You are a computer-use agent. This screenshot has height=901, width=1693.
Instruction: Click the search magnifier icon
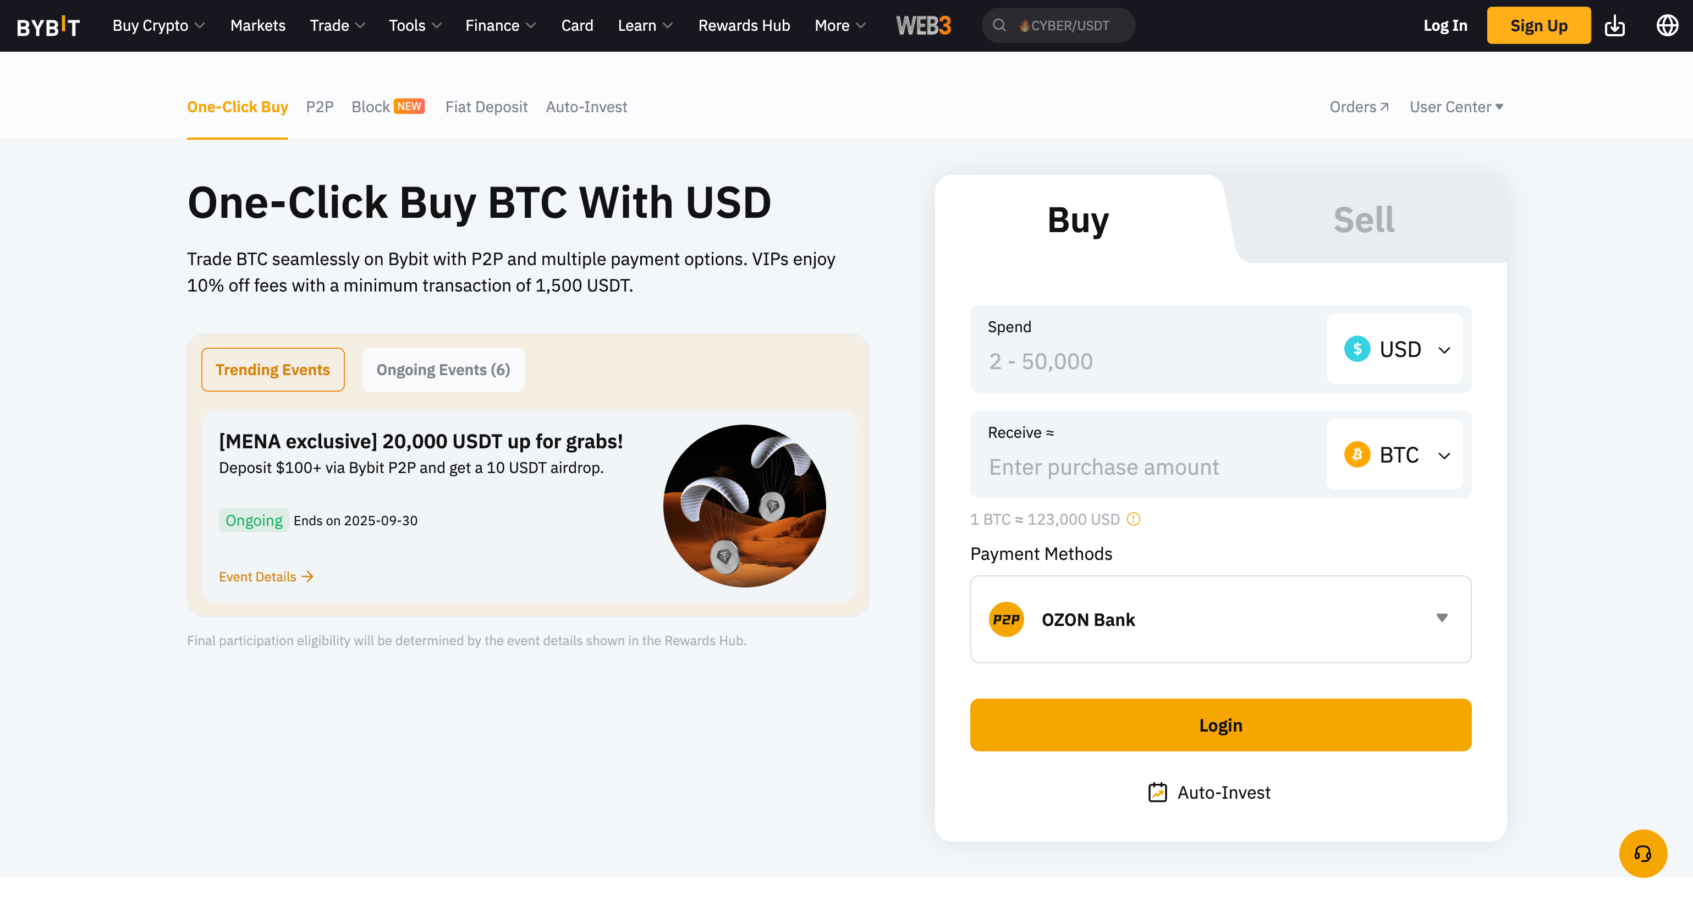(x=999, y=25)
